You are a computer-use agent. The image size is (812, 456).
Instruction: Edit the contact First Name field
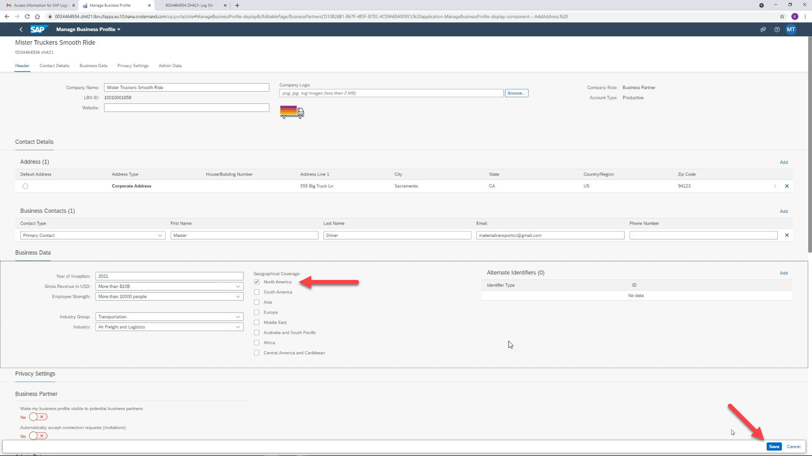point(244,236)
